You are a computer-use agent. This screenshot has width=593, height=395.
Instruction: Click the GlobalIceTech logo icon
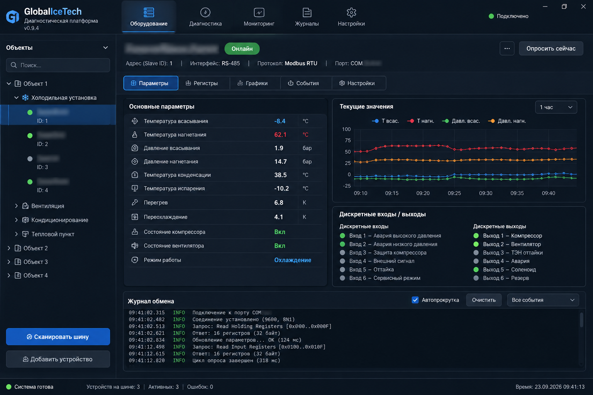pos(13,17)
